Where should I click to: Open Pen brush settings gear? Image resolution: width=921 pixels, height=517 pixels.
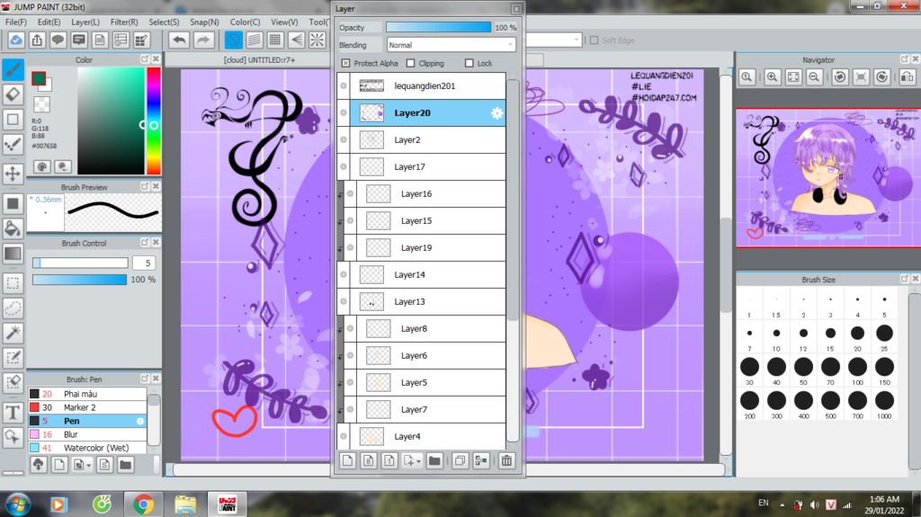tap(139, 421)
